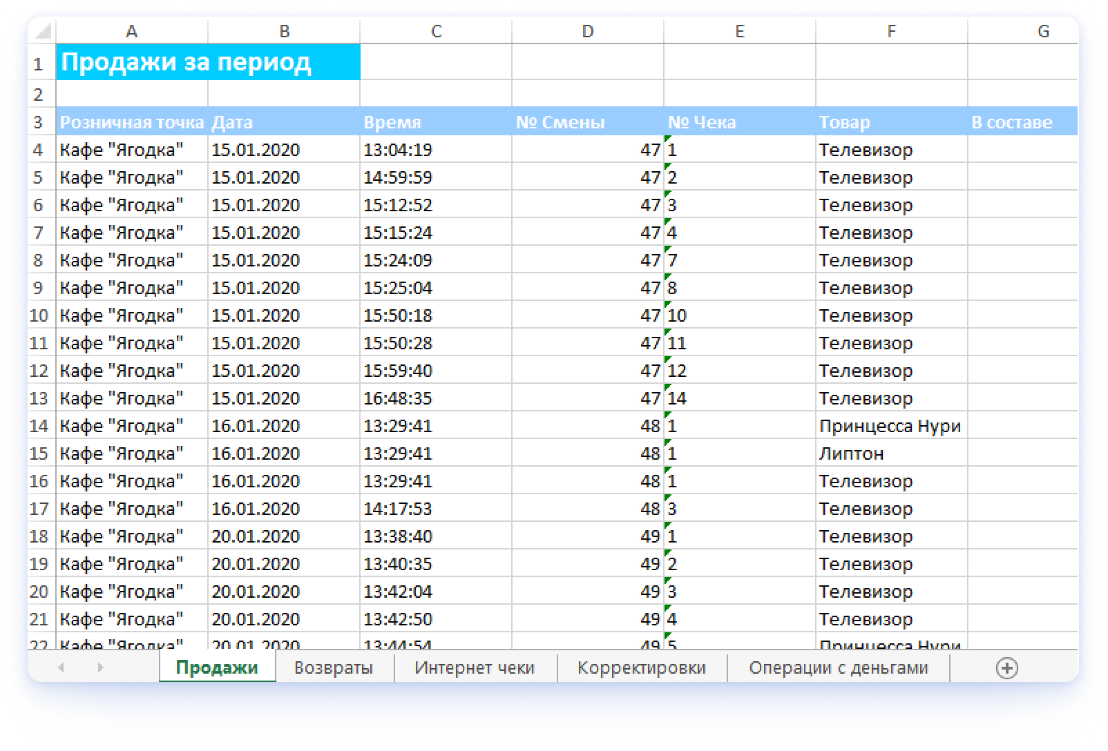1108x751 pixels.
Task: Click the Дата header cell
Action: point(284,121)
